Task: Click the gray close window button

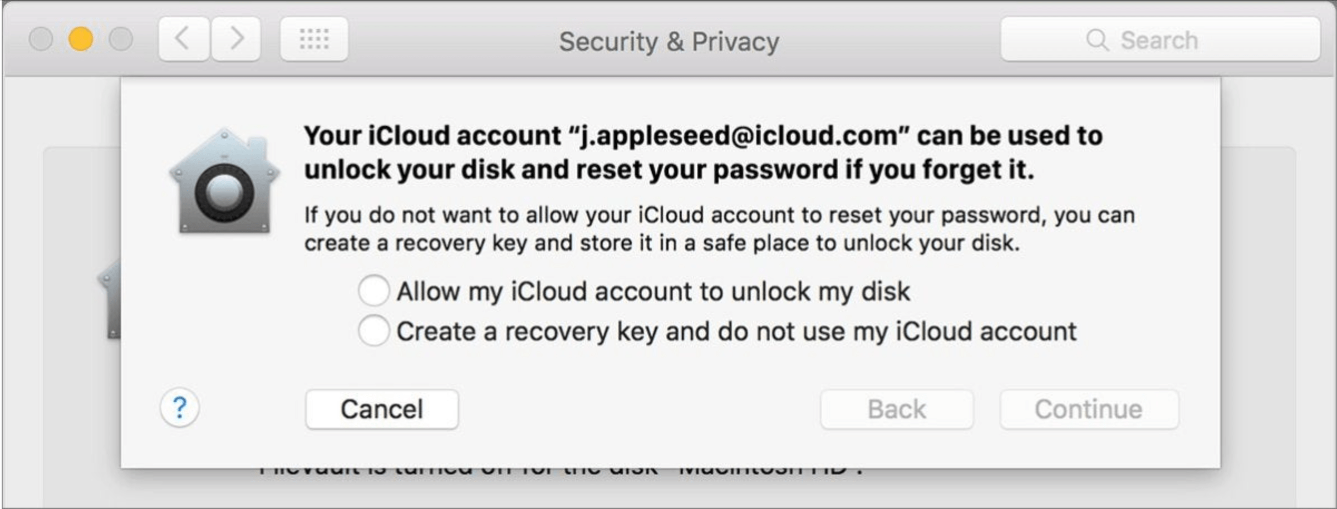Action: [x=41, y=39]
